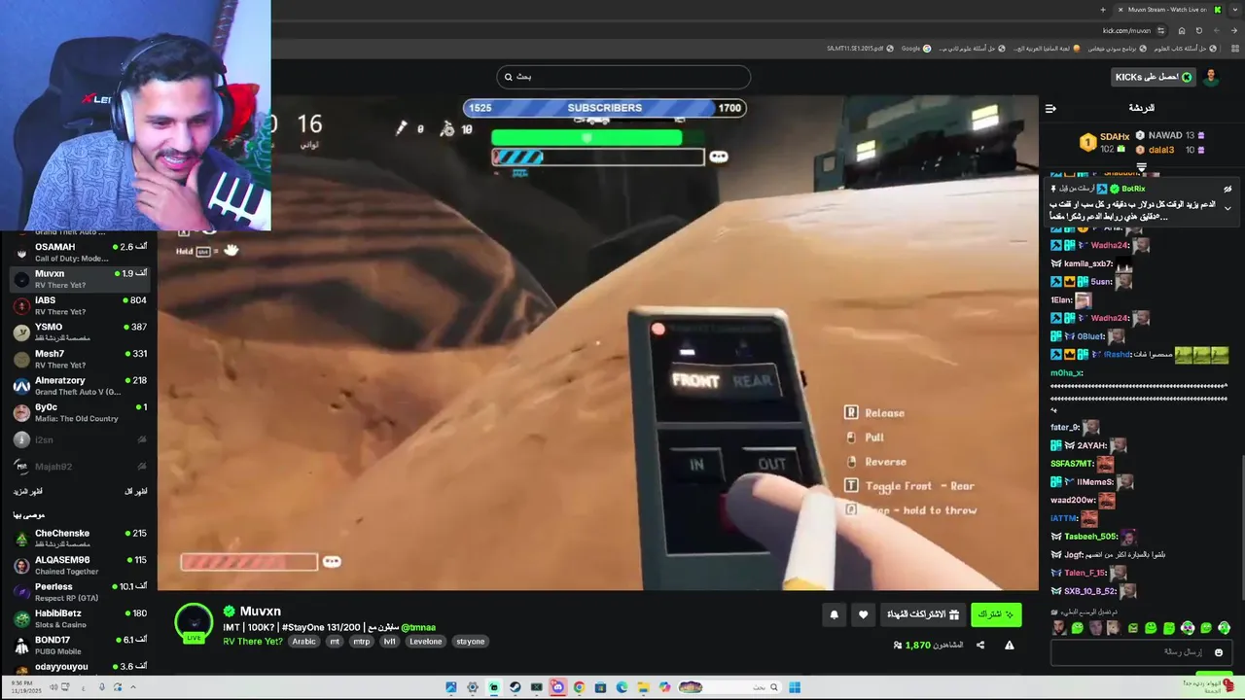Click the green Subscribe button 'اشترك'
The width and height of the screenshot is (1245, 700).
[x=995, y=614]
